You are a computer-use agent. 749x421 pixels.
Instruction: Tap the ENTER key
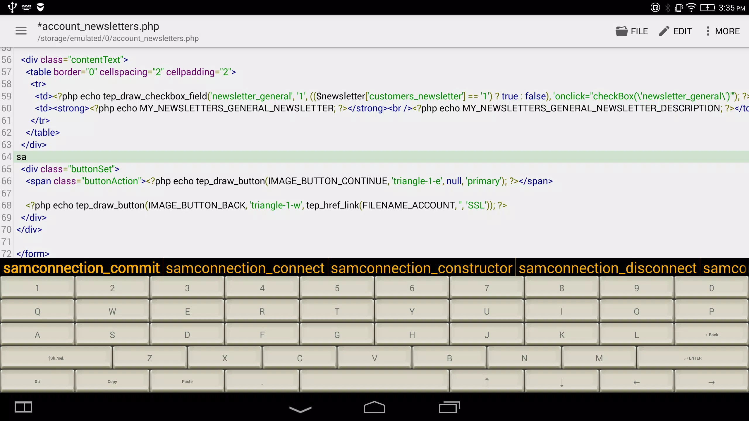693,358
